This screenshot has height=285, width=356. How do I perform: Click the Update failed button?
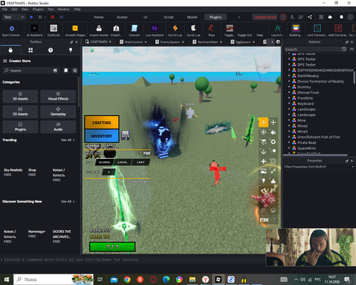(265, 17)
